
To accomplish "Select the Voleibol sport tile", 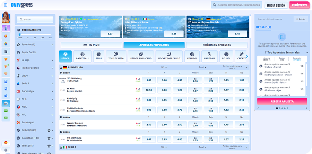I will [192, 56].
